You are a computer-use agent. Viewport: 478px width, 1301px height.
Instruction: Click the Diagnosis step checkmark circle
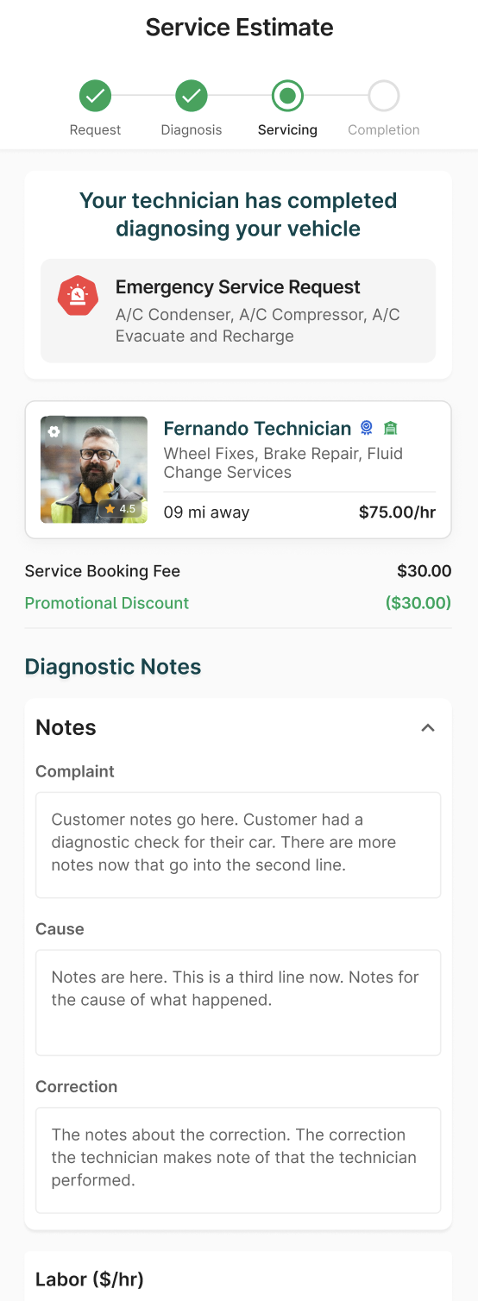pos(192,96)
